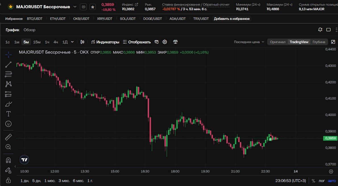Switch to the График tab
Screen dimensions: 338x186
coord(13,30)
